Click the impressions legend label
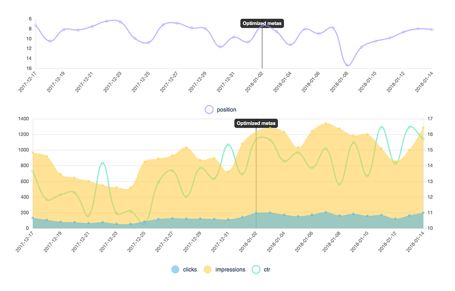The width and height of the screenshot is (455, 291). [230, 270]
